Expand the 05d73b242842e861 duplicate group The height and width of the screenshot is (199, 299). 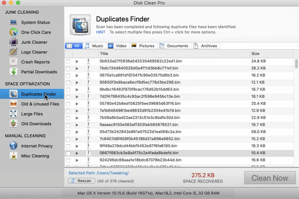(77, 132)
